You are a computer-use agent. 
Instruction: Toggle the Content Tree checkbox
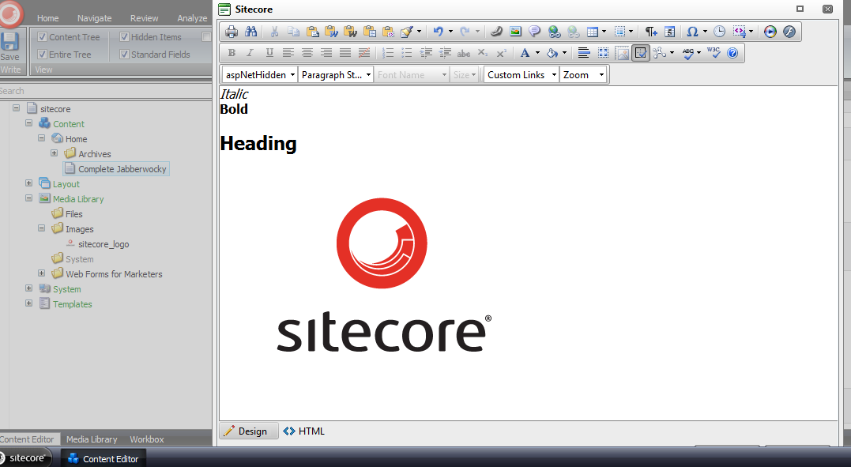(x=43, y=37)
